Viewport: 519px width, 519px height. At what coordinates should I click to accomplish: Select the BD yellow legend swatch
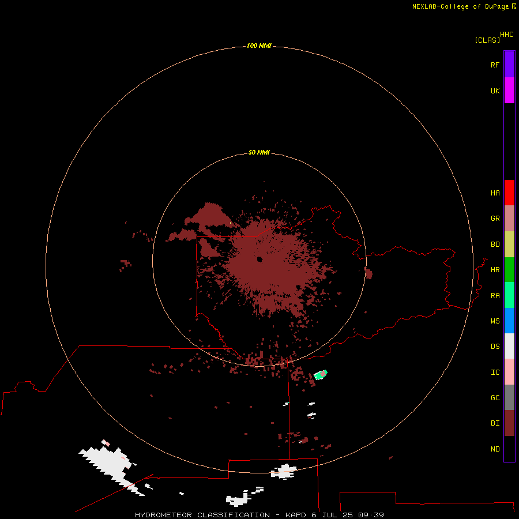coord(509,244)
